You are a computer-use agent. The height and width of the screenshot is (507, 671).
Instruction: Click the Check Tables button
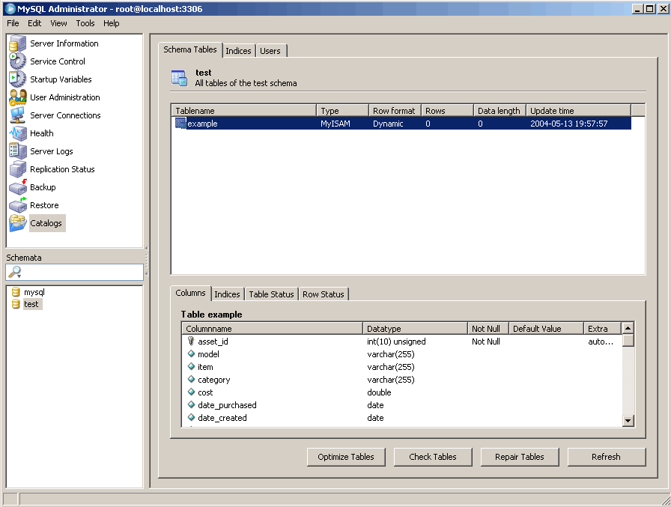[x=433, y=457]
